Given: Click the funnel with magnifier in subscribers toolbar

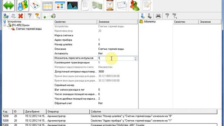Looking at the screenshot, I should tap(174, 16).
